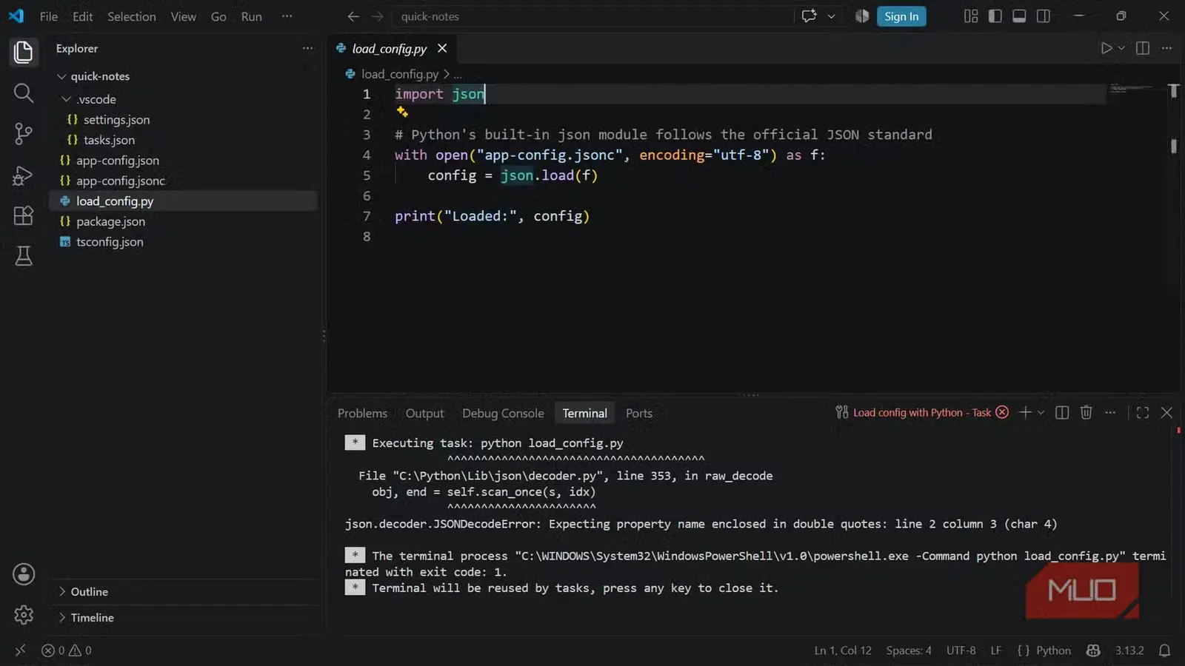
Task: Switch to the Problems panel tab
Action: 362,413
